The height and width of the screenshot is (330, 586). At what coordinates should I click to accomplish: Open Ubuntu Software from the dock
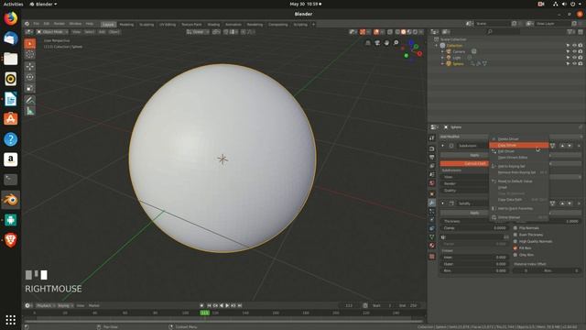(x=10, y=119)
